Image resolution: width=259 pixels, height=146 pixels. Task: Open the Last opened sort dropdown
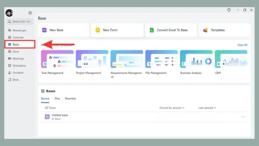(207, 108)
